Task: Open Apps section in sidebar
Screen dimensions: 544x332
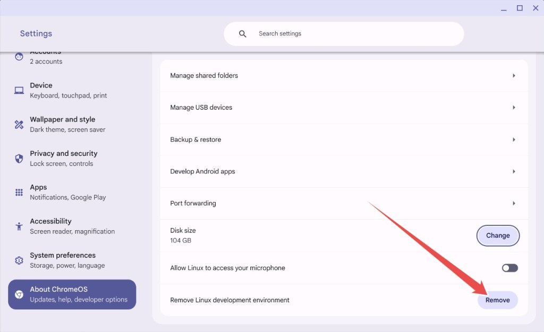Action: 72,192
